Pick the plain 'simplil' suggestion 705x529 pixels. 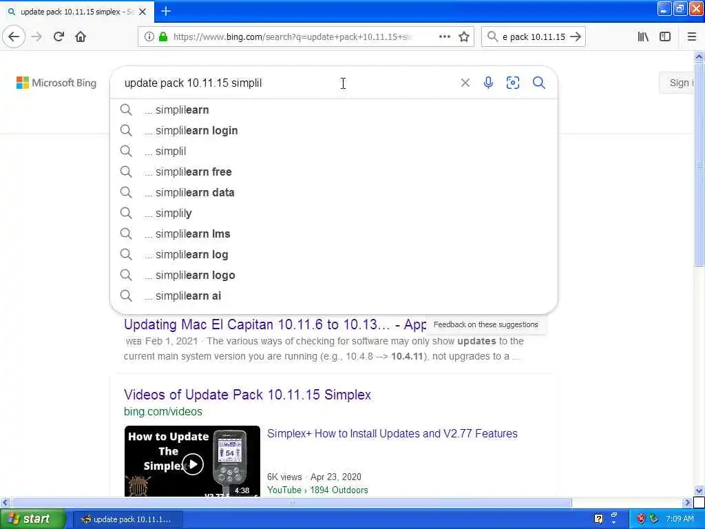334,151
